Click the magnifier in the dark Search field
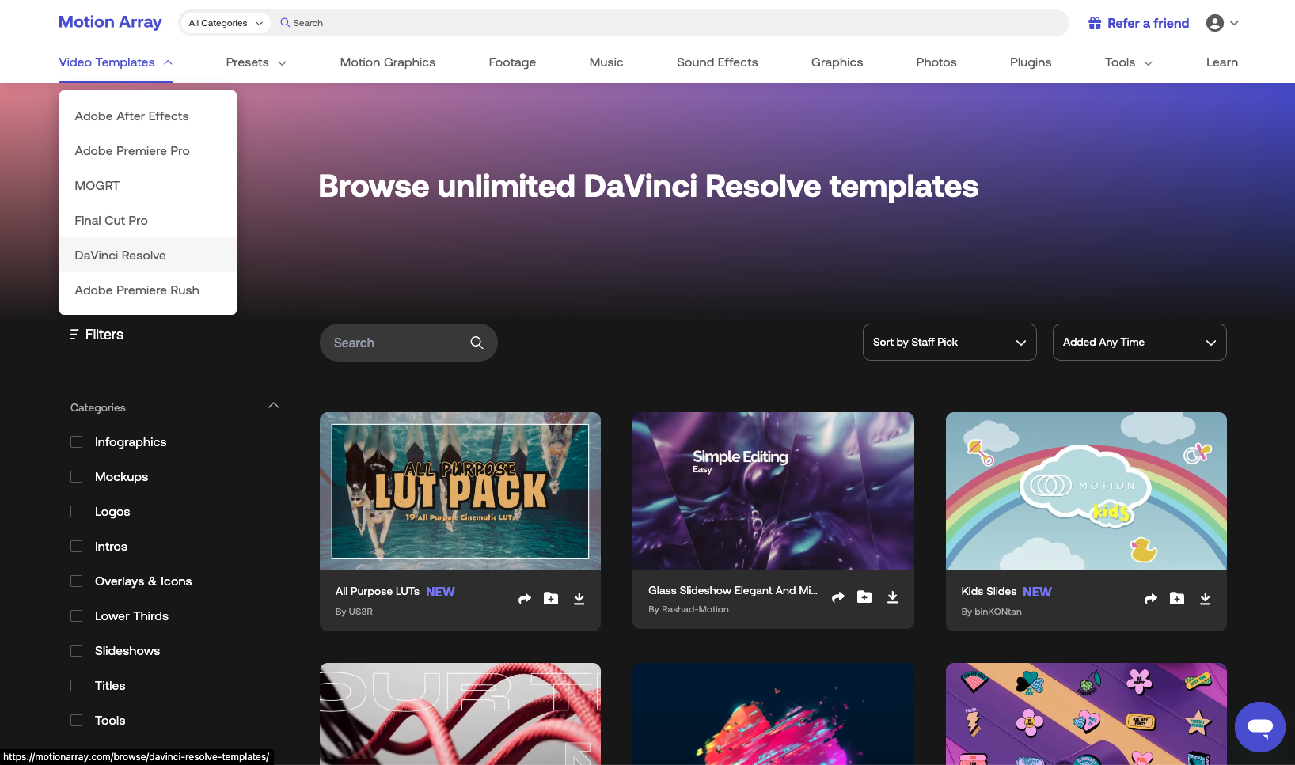The height and width of the screenshot is (765, 1295). pyautogui.click(x=477, y=343)
